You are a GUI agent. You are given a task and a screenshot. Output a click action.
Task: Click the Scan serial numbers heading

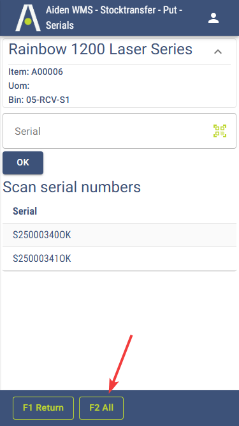click(x=71, y=187)
